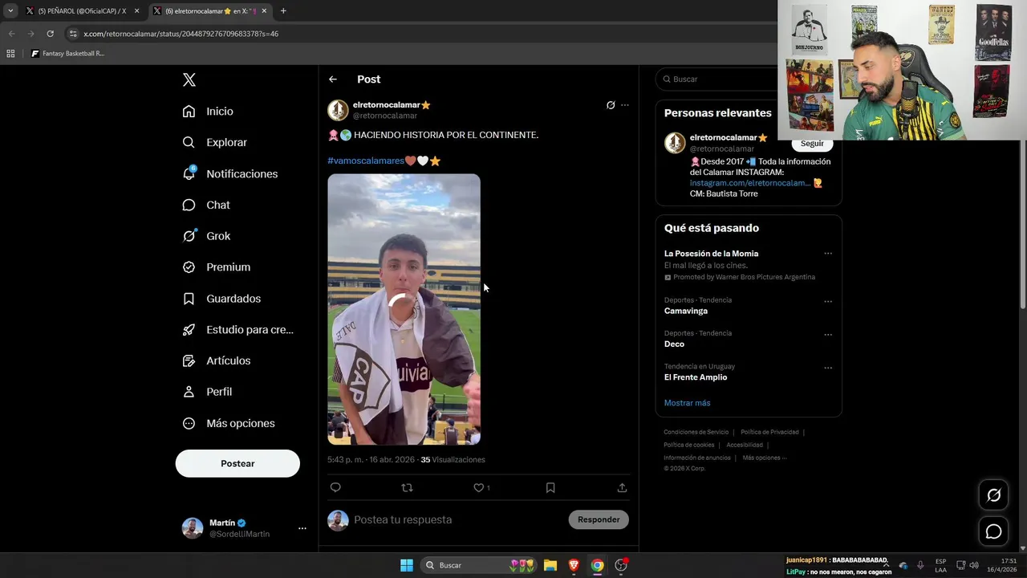Screen dimensions: 1027x578
Task: Click the Grok icon on the post header
Action: point(611,105)
